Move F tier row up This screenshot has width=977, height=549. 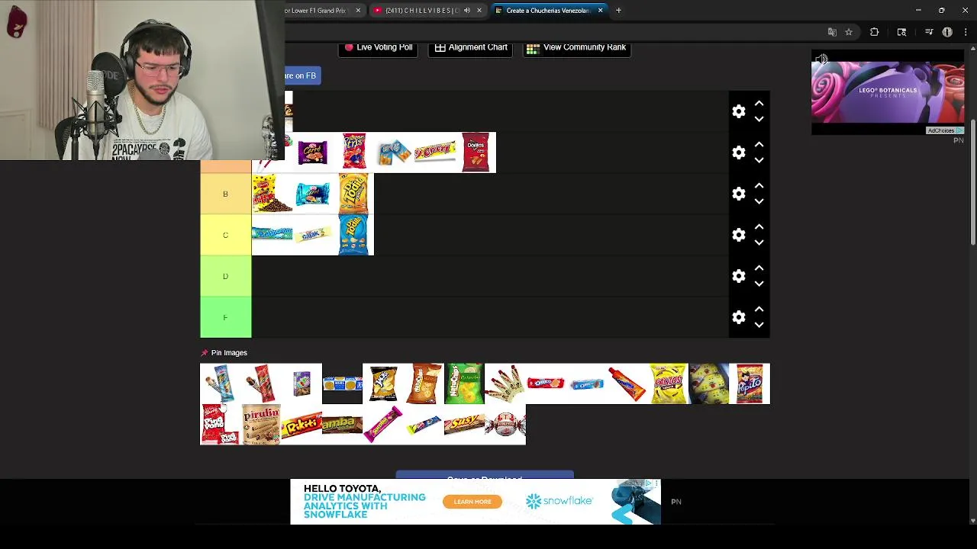point(759,309)
